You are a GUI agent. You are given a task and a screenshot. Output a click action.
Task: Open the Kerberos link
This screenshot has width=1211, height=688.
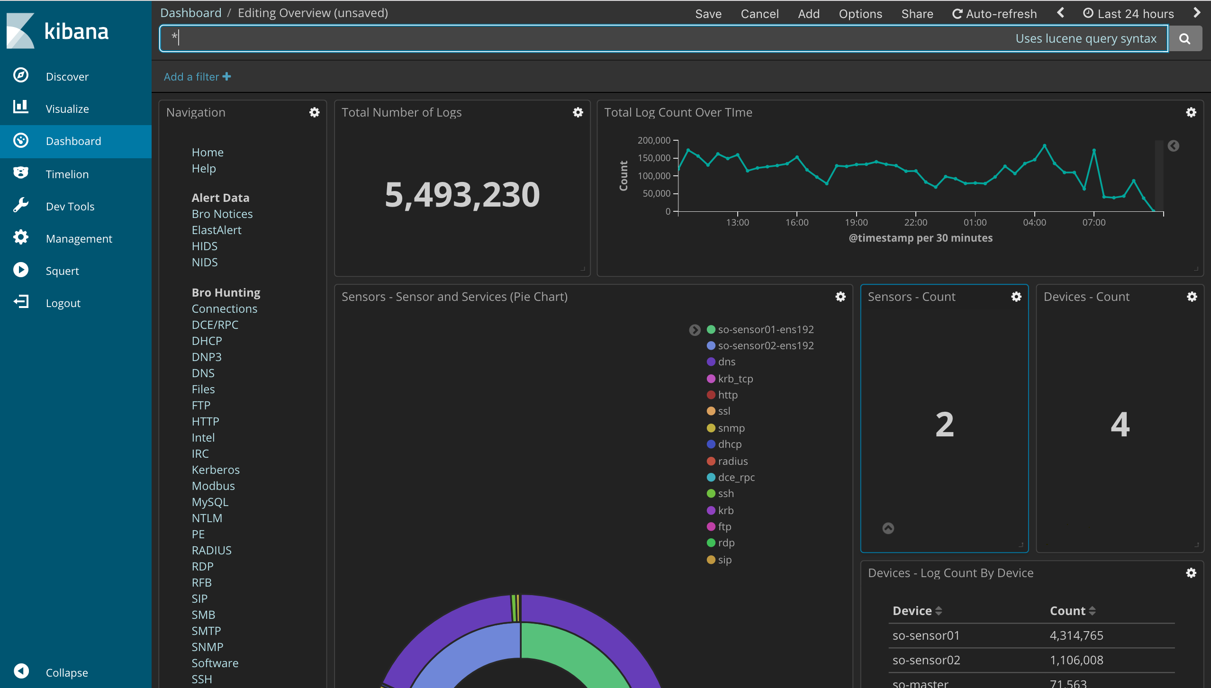pos(216,470)
